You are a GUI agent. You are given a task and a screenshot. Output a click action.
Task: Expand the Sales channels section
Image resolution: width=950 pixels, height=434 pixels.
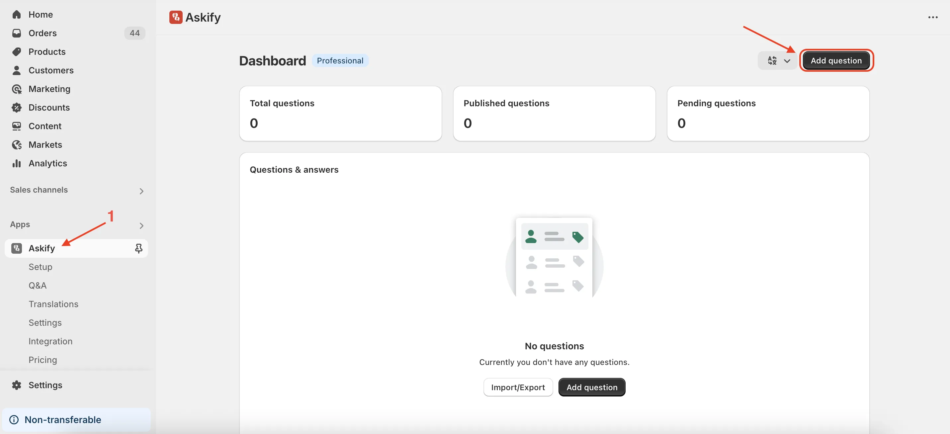pyautogui.click(x=141, y=191)
